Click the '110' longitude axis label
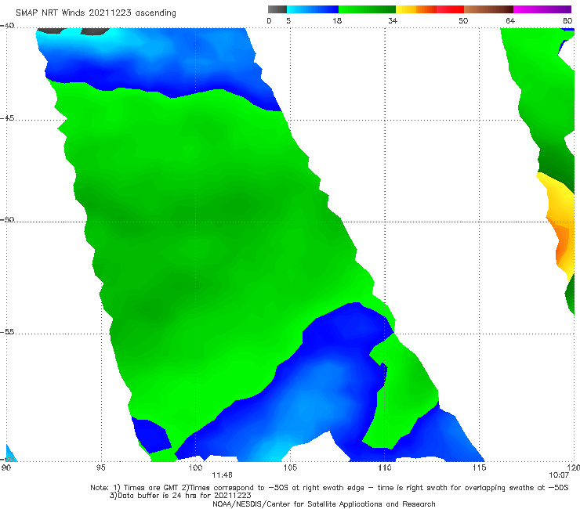The height and width of the screenshot is (509, 580). pos(385,467)
